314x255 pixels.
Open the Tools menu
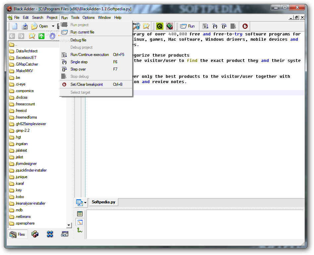[75, 18]
